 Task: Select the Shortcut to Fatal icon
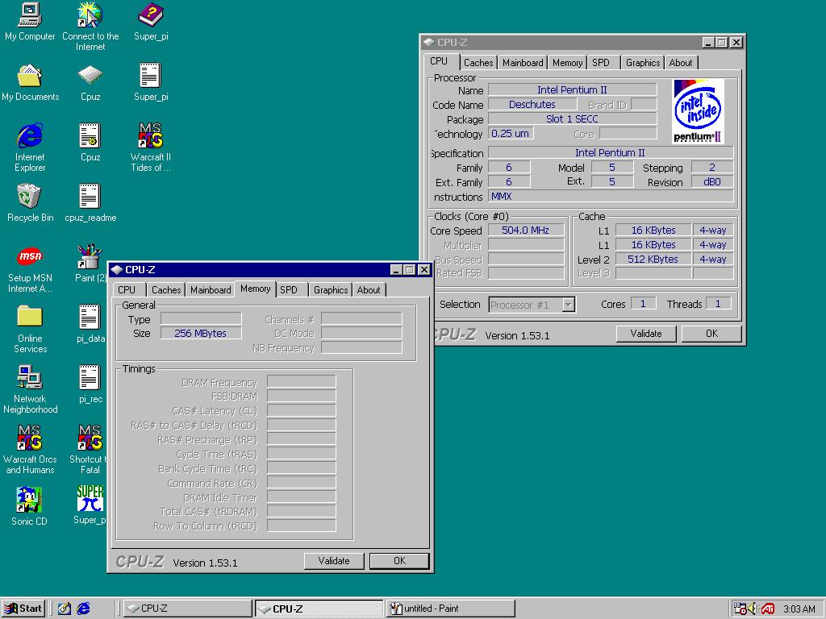click(x=89, y=450)
